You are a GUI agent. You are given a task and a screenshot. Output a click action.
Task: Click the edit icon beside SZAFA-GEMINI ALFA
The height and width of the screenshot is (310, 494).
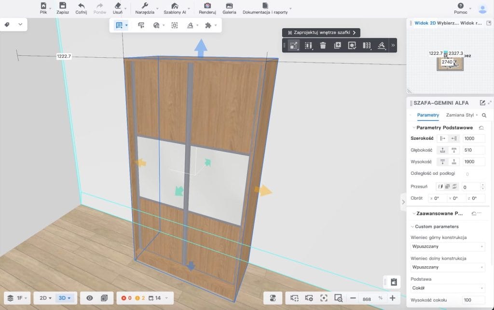point(482,103)
